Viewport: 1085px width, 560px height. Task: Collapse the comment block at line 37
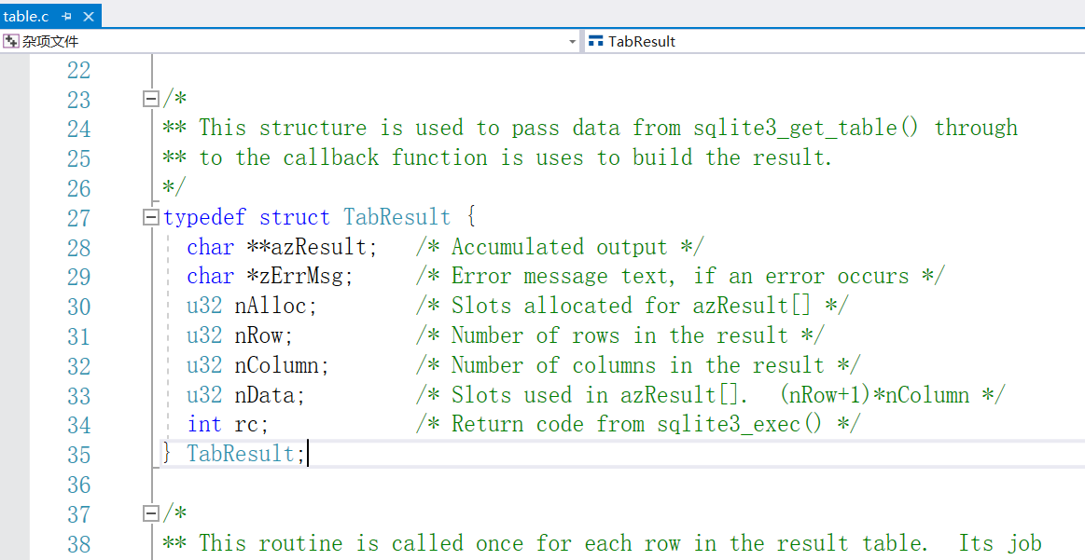tap(150, 513)
